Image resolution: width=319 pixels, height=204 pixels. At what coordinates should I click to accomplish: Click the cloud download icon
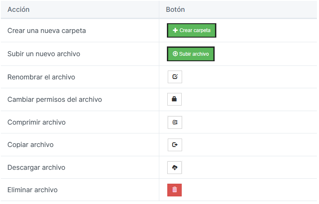(x=174, y=168)
